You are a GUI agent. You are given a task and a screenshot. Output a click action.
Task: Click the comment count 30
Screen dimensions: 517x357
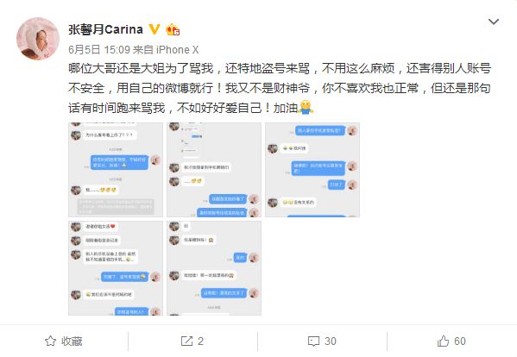pyautogui.click(x=331, y=341)
